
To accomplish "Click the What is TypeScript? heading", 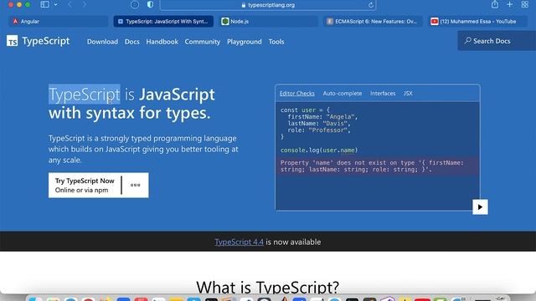I will pyautogui.click(x=268, y=287).
